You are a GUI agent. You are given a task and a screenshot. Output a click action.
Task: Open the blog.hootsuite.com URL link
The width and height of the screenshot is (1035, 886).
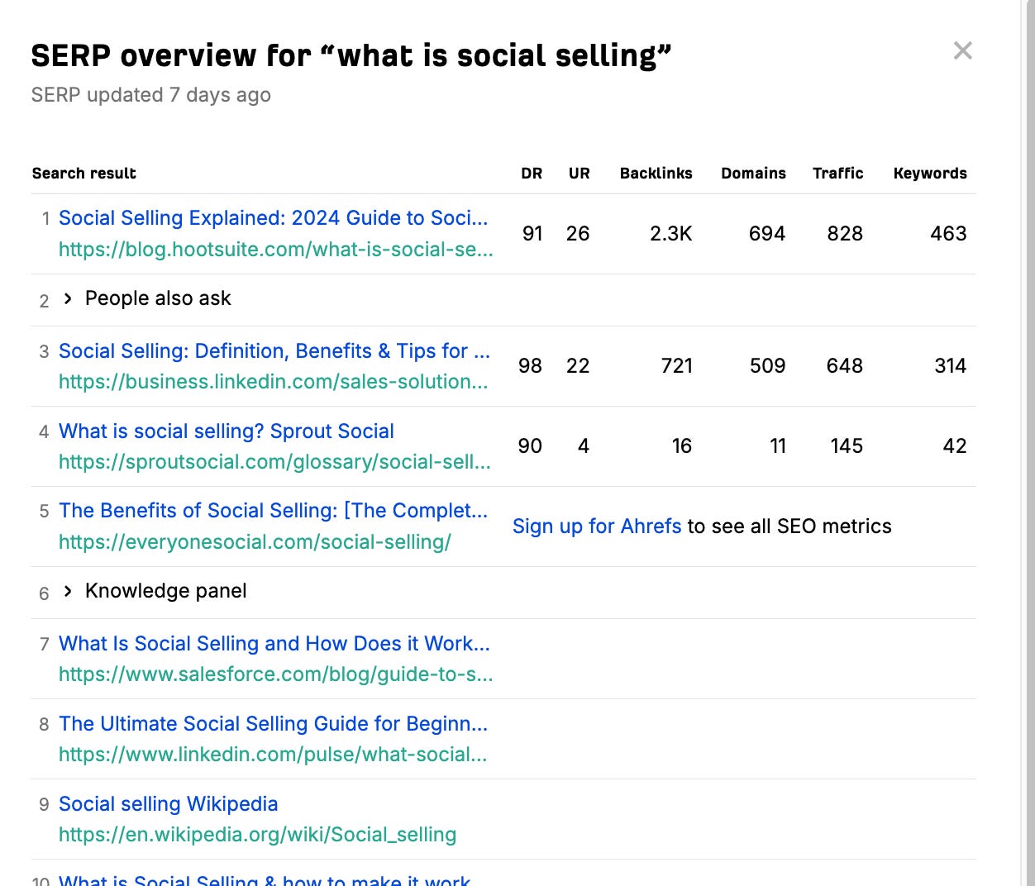click(x=275, y=250)
